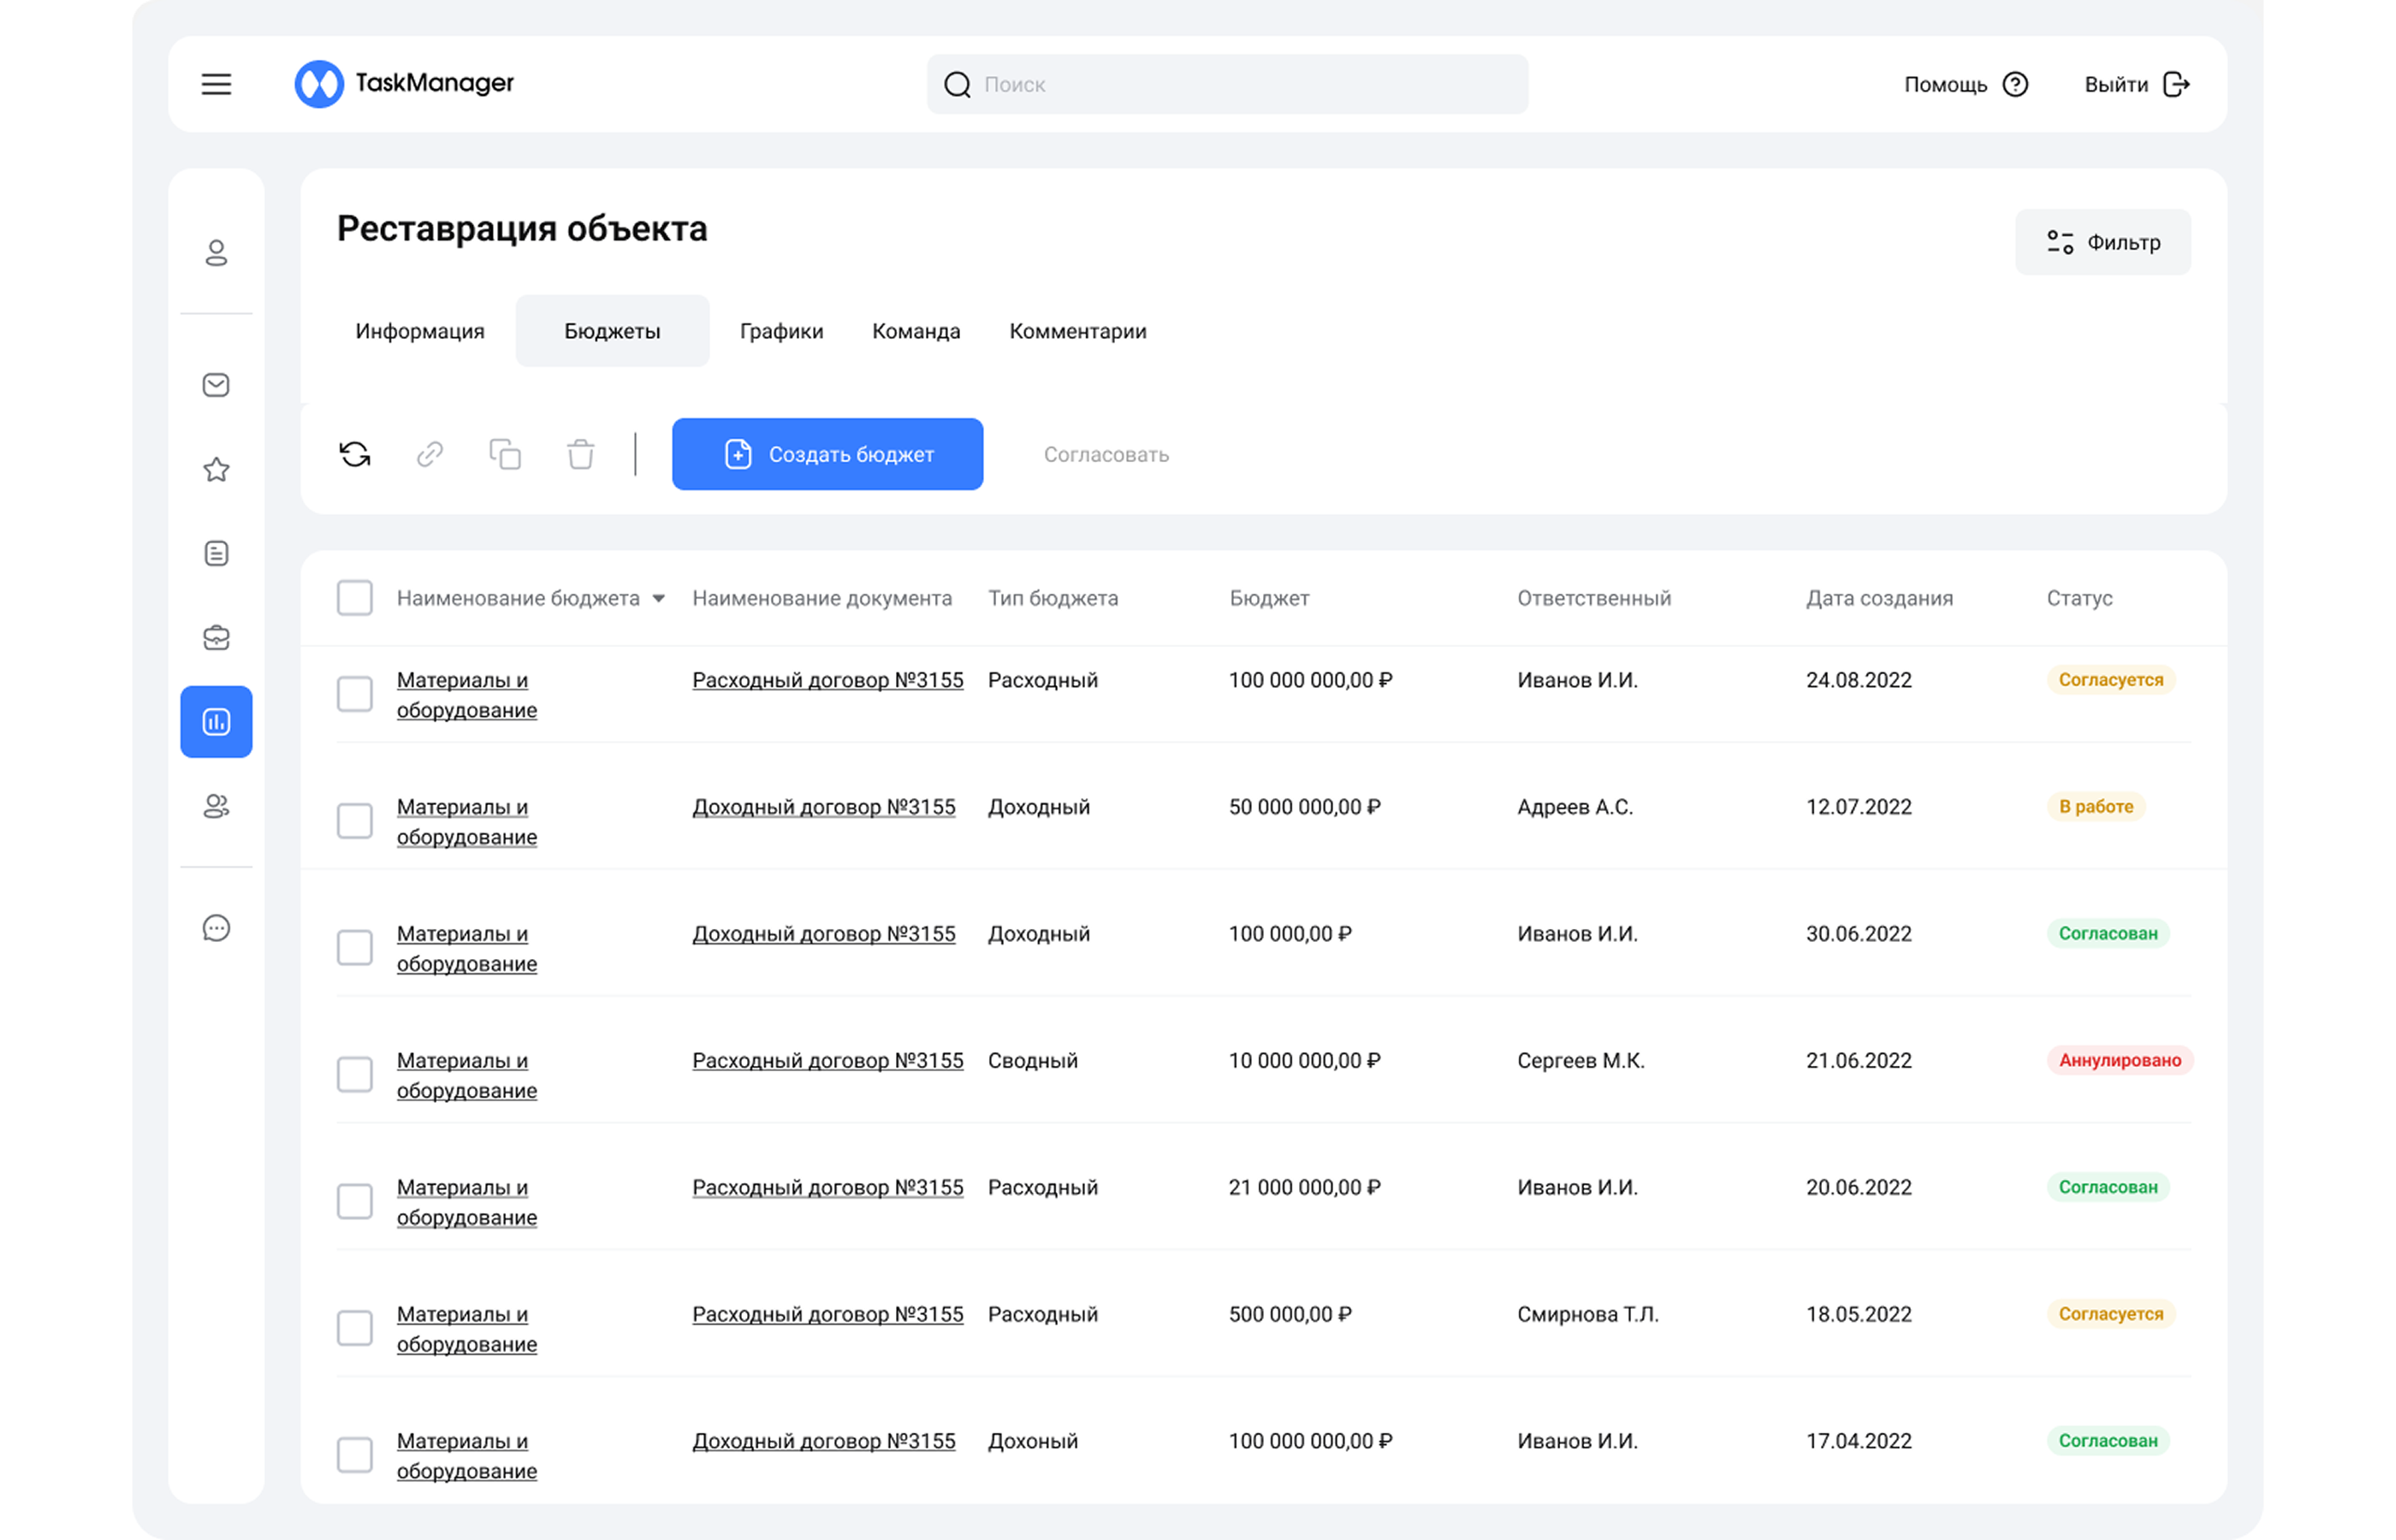
Task: Open the briefcase sidebar icon
Action: tap(216, 637)
